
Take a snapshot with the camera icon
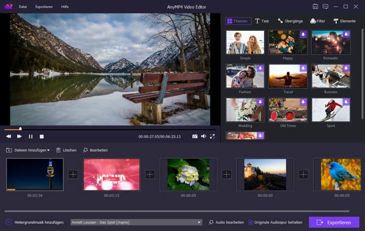(195, 136)
